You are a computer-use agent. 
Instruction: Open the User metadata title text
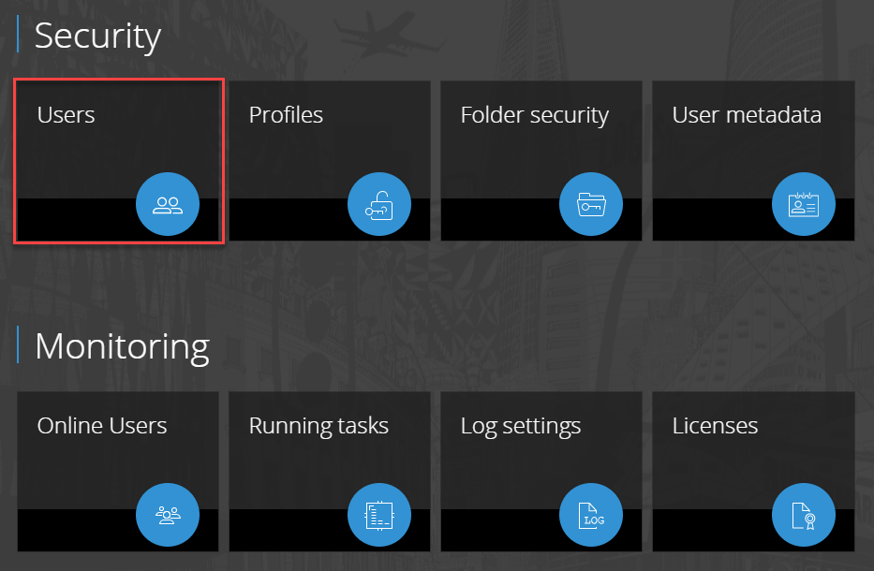747,115
